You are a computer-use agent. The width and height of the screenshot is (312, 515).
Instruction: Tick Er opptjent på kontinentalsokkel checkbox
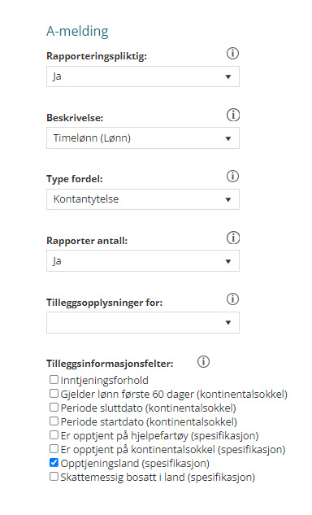pyautogui.click(x=54, y=449)
